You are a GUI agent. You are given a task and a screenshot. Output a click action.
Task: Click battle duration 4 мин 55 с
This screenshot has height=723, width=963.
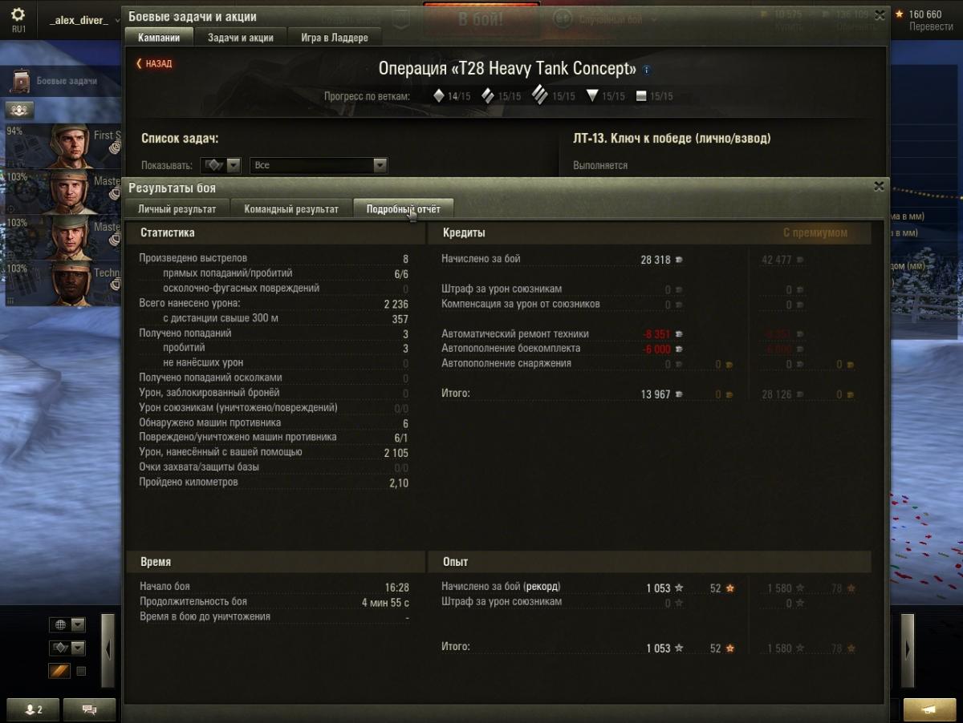point(385,603)
